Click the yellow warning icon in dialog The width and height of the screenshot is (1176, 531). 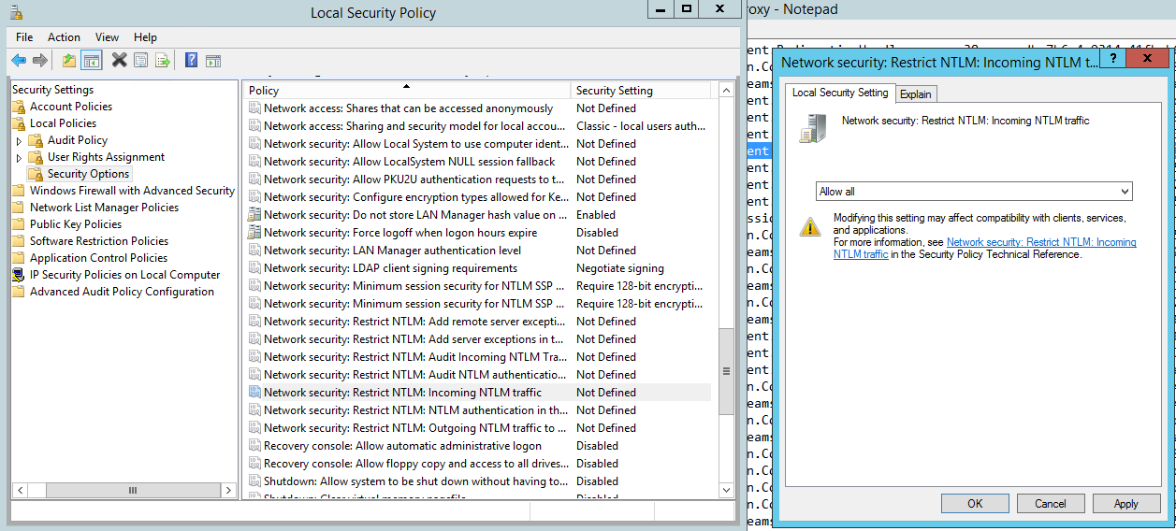810,225
